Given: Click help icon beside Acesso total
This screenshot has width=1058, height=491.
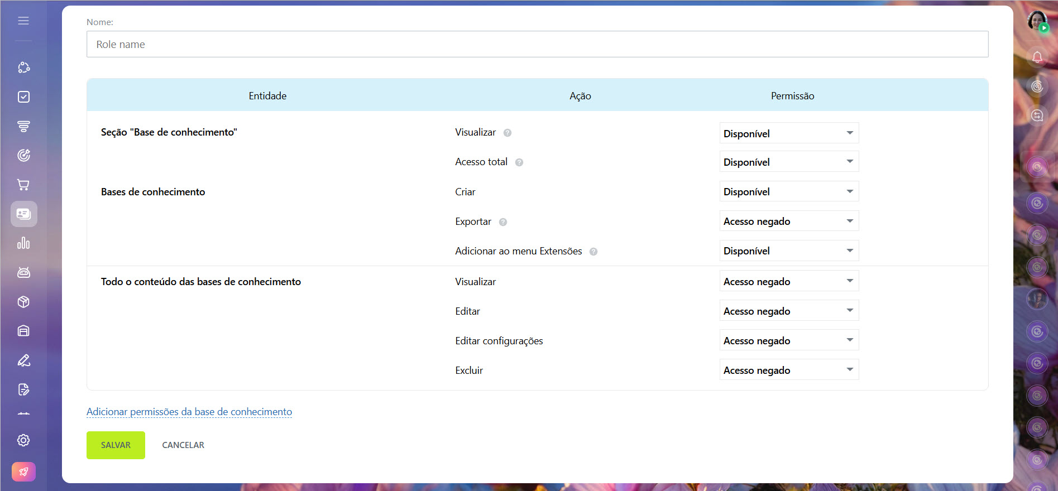Looking at the screenshot, I should 519,162.
